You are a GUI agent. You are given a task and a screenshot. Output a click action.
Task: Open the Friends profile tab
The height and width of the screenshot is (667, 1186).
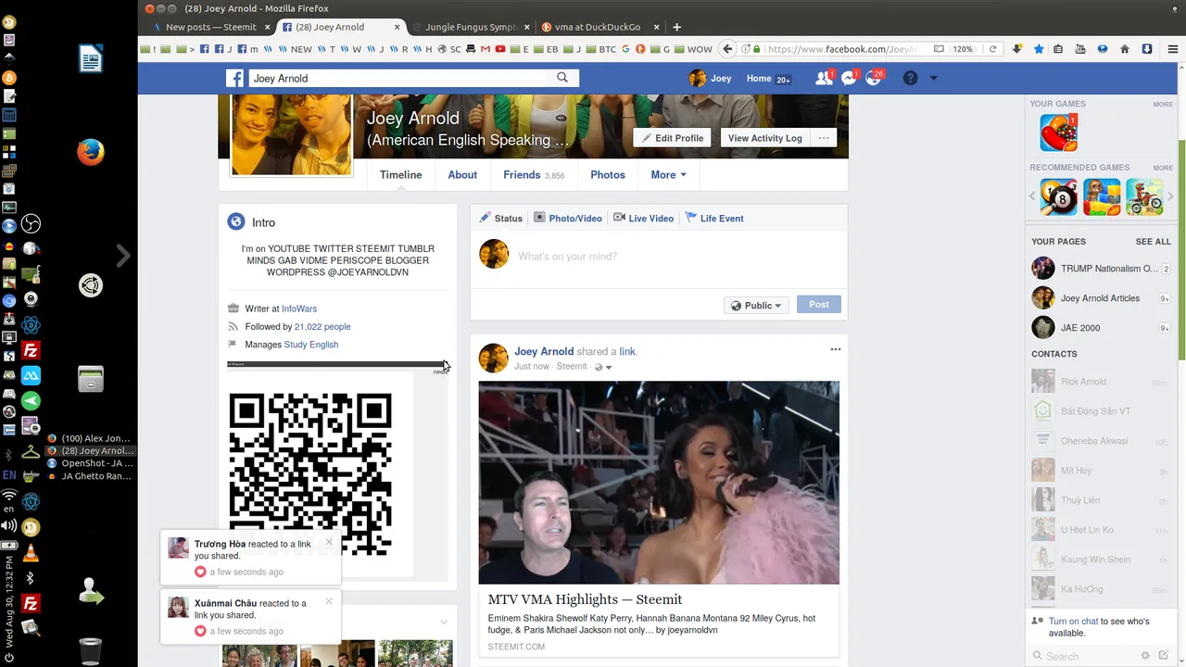point(534,174)
